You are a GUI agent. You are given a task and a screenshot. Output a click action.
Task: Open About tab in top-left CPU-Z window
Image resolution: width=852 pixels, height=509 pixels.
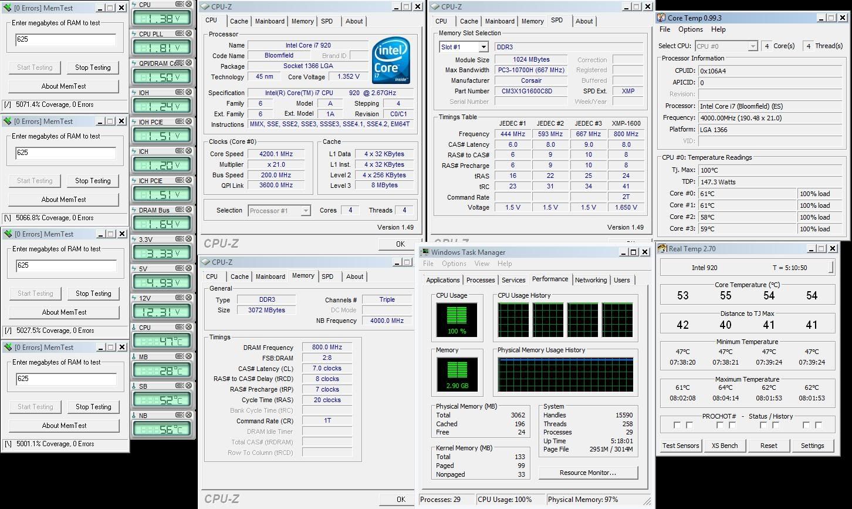pos(354,21)
